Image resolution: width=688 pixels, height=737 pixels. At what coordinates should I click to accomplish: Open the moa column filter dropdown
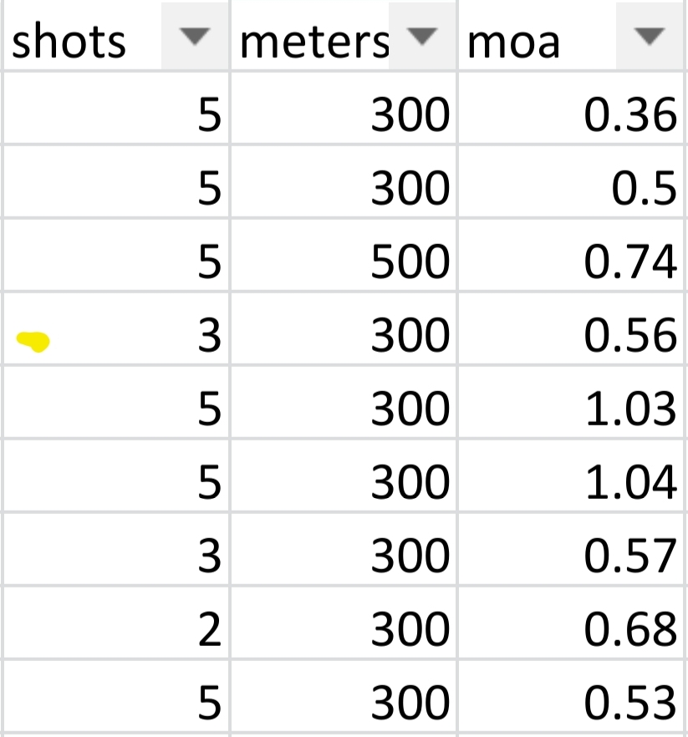tap(650, 36)
